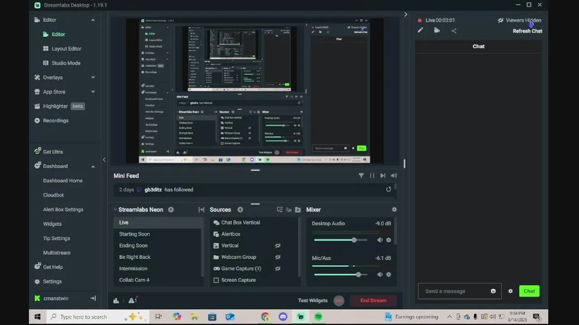Click the share icon above chat
This screenshot has width=579, height=325.
(x=454, y=31)
